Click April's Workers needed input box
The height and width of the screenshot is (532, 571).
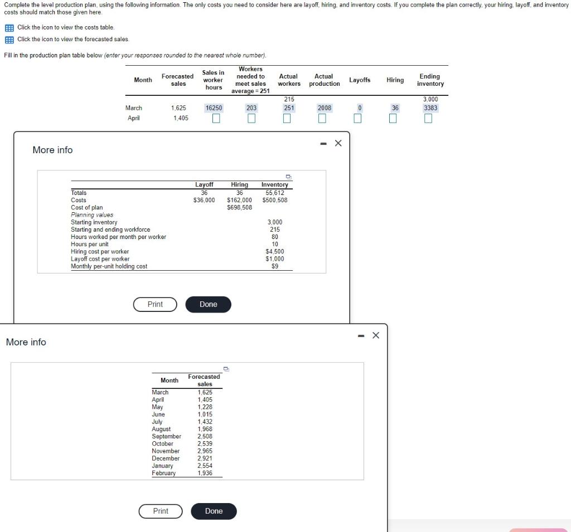(251, 118)
